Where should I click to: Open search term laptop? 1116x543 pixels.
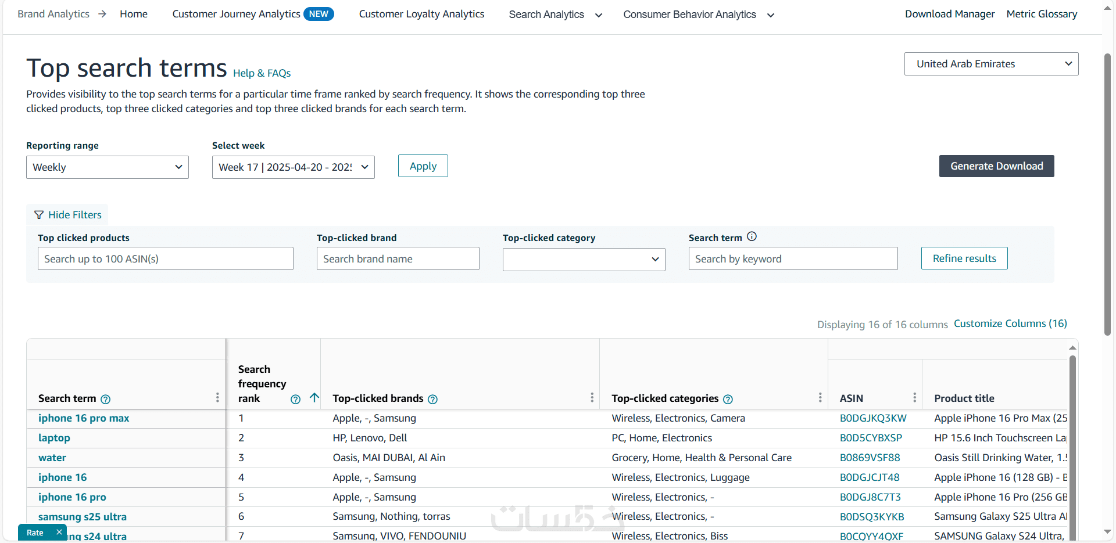pos(54,438)
